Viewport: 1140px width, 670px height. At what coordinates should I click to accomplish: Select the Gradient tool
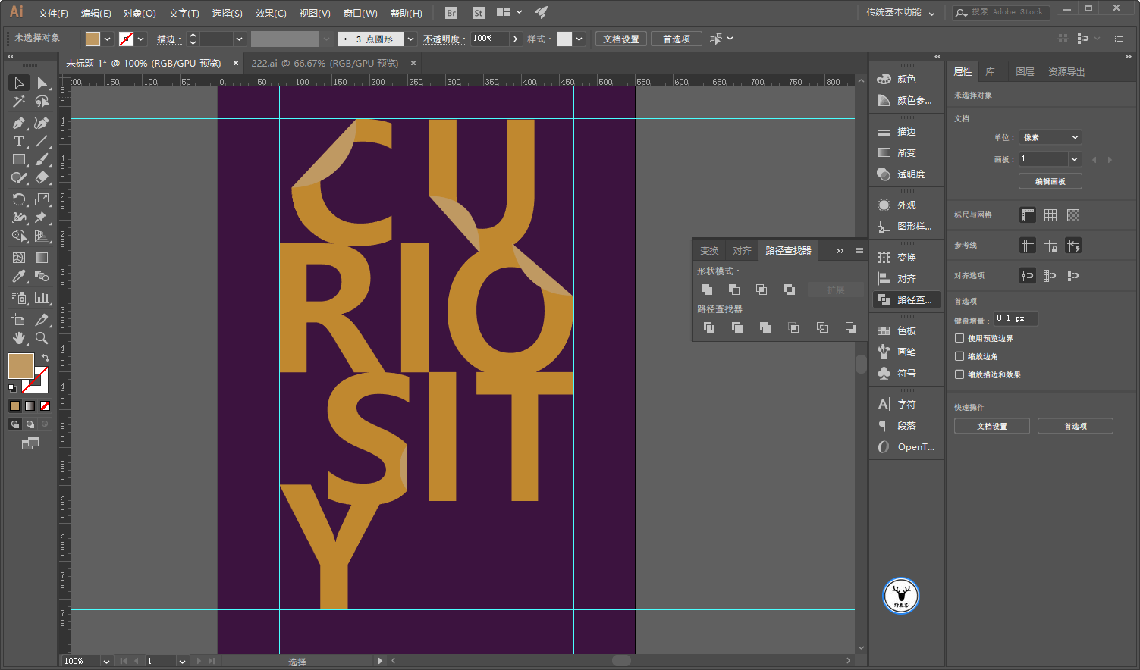[42, 258]
